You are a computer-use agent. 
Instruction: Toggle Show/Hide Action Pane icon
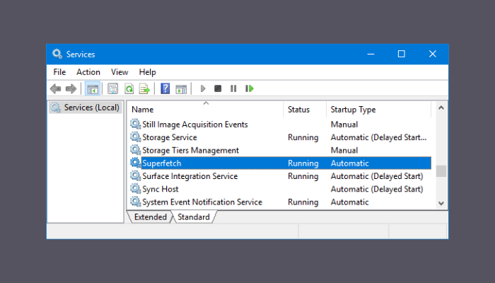(x=181, y=89)
